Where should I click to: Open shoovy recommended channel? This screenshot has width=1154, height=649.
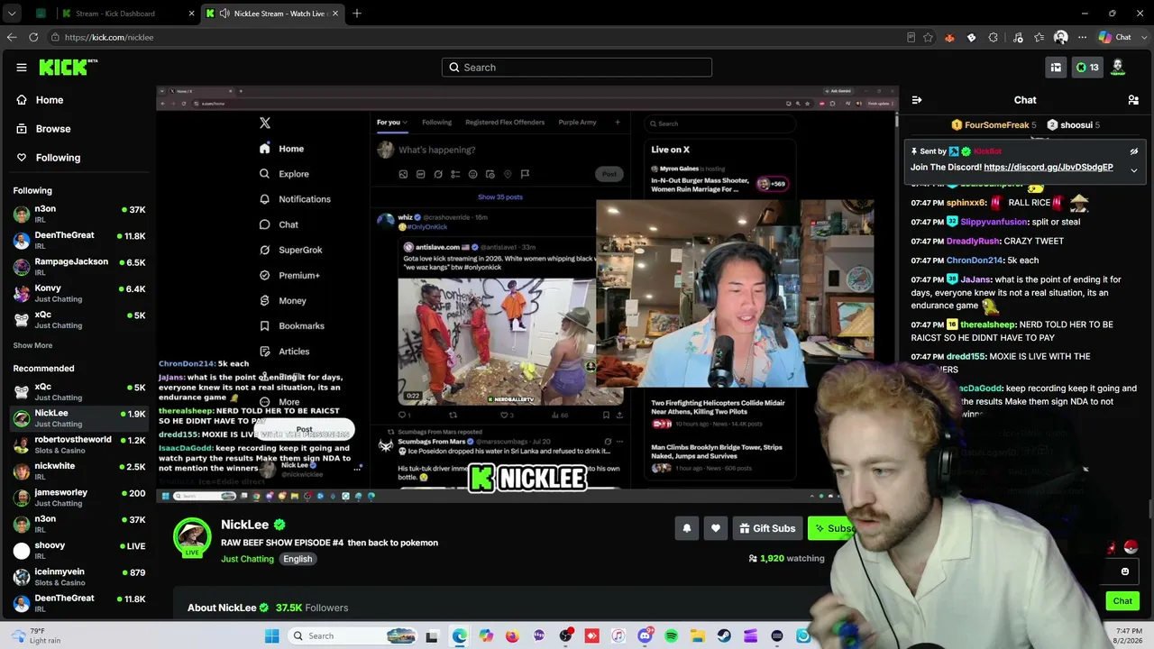coord(79,551)
